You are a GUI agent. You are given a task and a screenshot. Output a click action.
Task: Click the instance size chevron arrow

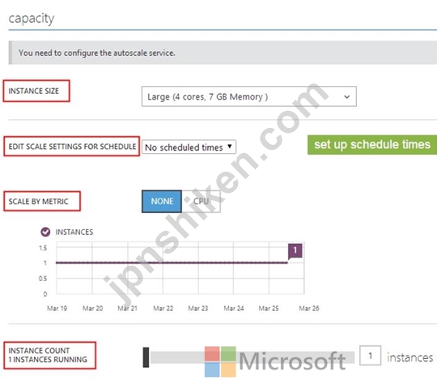pos(346,96)
